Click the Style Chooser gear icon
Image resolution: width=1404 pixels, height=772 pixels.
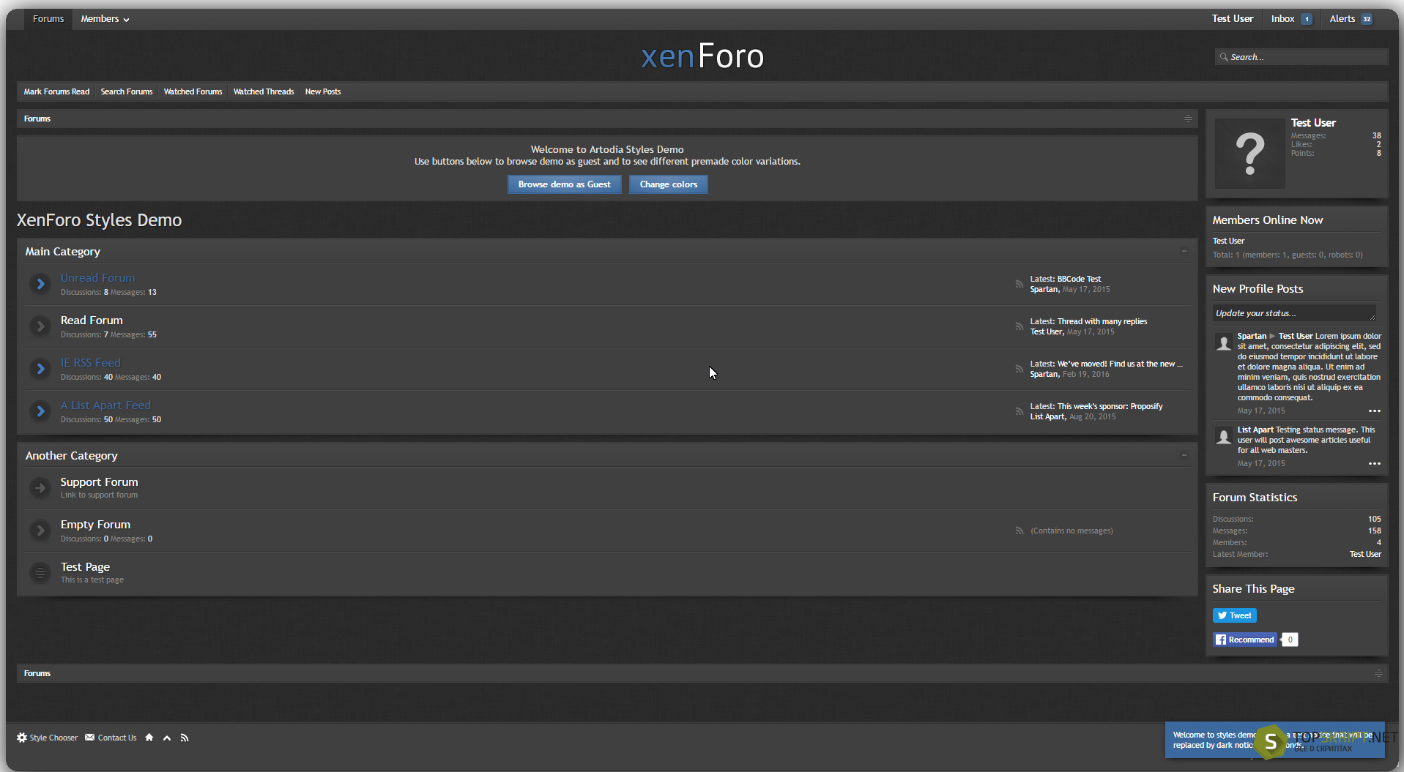(x=22, y=738)
